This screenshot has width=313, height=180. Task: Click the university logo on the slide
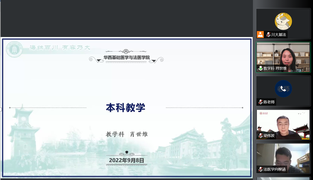coord(14,50)
